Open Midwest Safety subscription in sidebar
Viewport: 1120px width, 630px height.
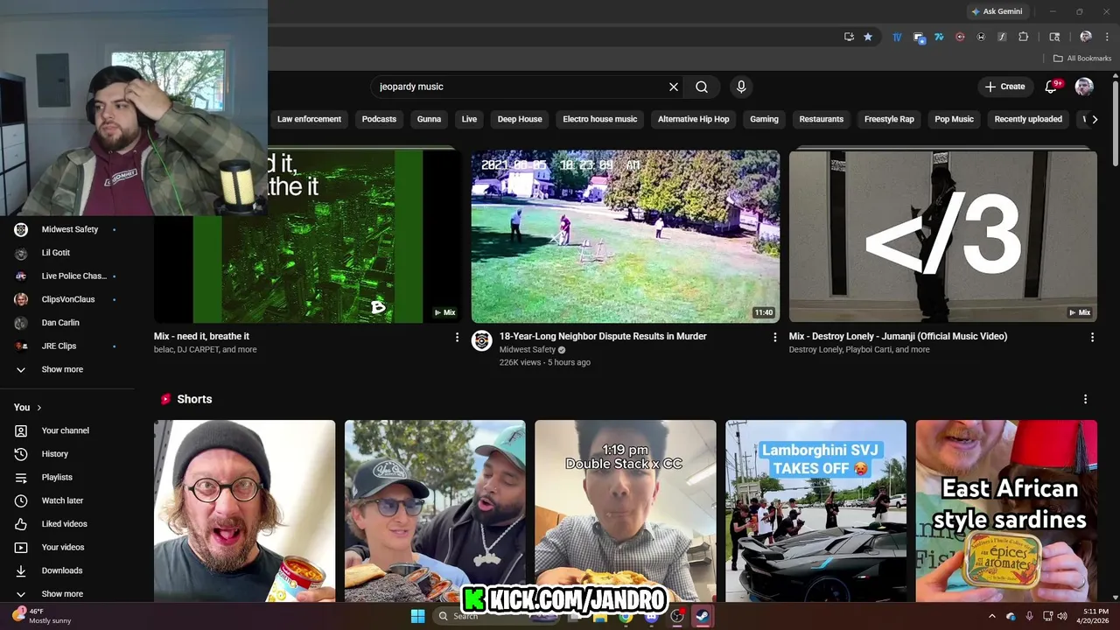(x=67, y=229)
